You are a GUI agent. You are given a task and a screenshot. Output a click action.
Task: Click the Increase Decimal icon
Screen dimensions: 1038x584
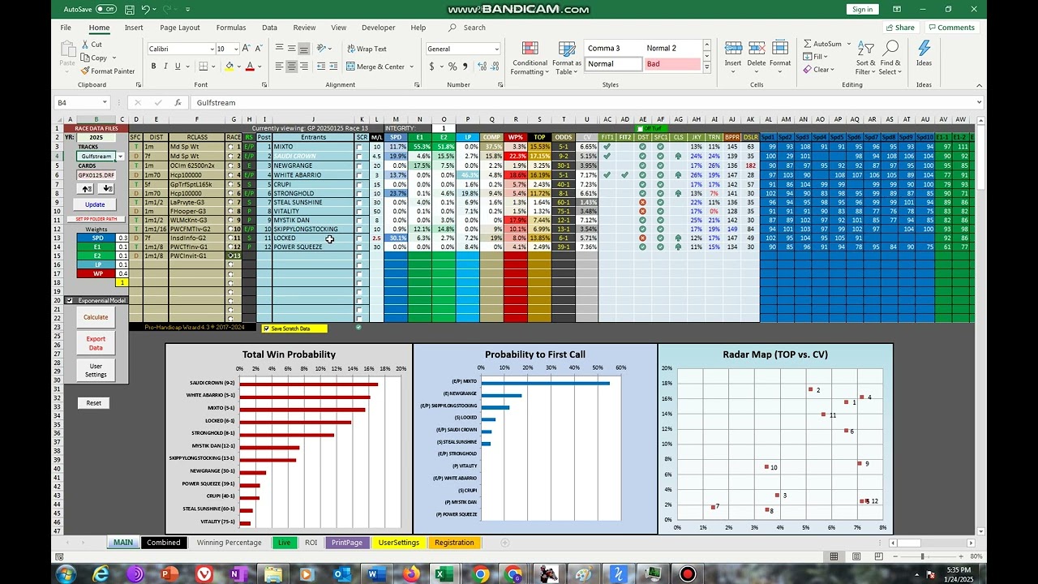481,67
